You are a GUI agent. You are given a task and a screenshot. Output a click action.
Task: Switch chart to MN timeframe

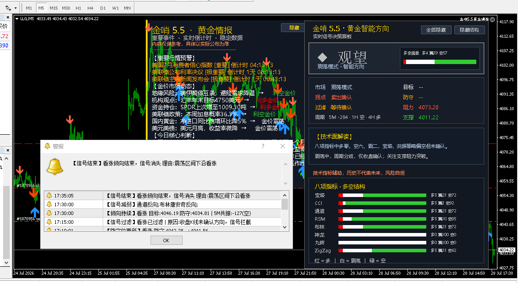(127, 8)
